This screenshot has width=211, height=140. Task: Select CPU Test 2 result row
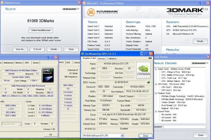(171, 90)
